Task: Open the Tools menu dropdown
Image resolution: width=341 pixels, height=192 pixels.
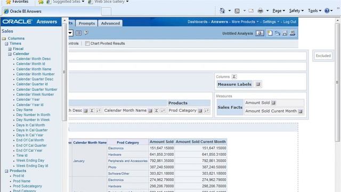Action: (314, 11)
